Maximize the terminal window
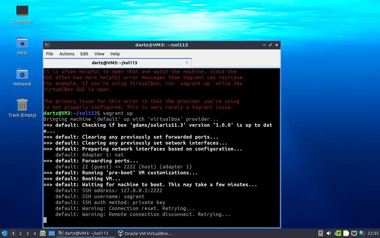This screenshot has height=238, width=380. click(x=270, y=45)
